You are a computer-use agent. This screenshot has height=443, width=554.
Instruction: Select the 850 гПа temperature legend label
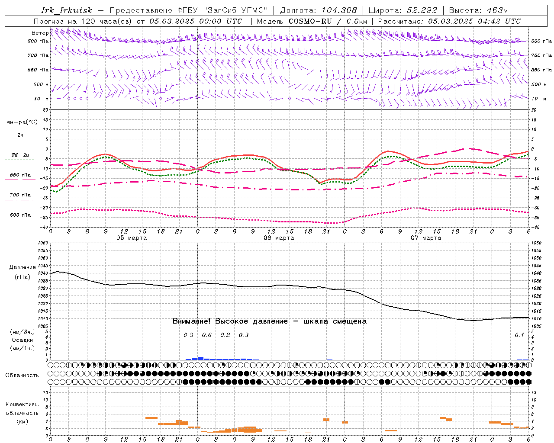point(20,175)
